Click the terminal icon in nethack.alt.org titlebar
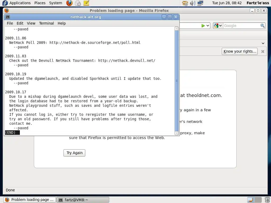This screenshot has width=271, height=203. 8,17
